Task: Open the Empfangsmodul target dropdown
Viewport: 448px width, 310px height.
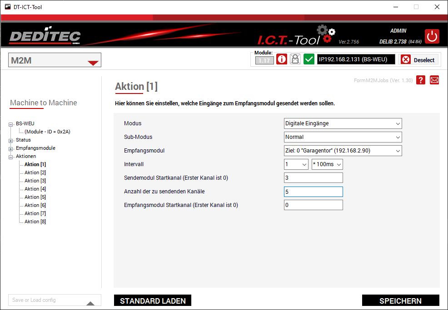Action: pyautogui.click(x=343, y=151)
